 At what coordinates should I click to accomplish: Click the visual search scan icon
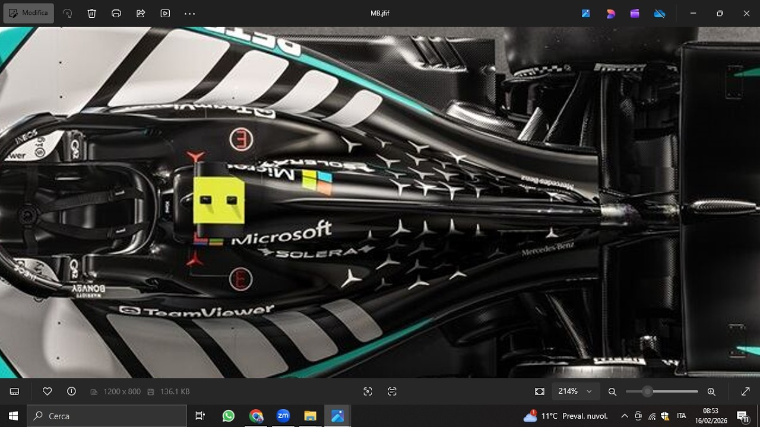tap(368, 391)
